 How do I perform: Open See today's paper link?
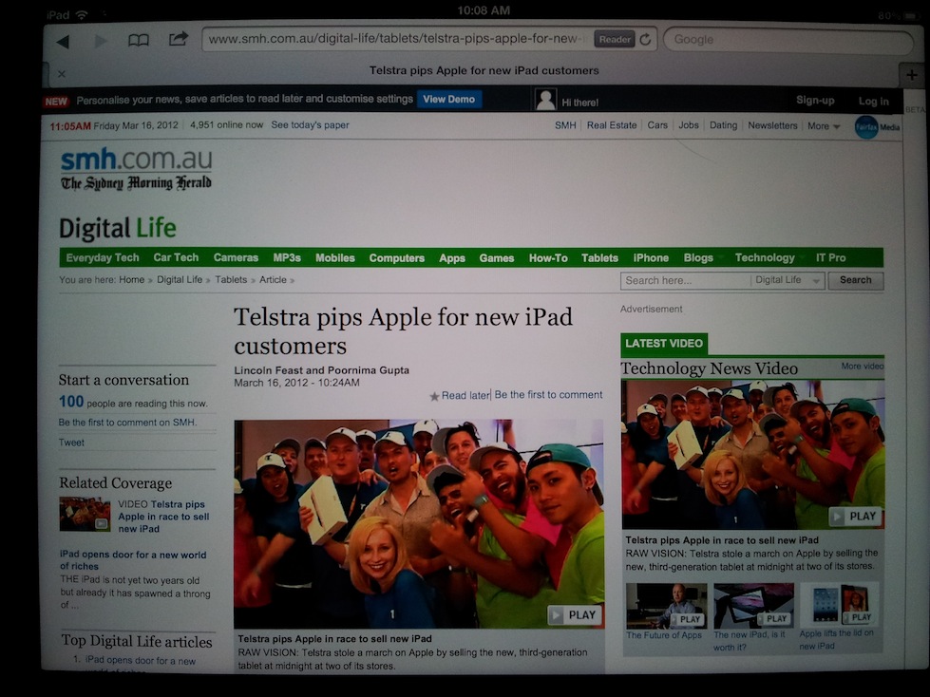311,125
